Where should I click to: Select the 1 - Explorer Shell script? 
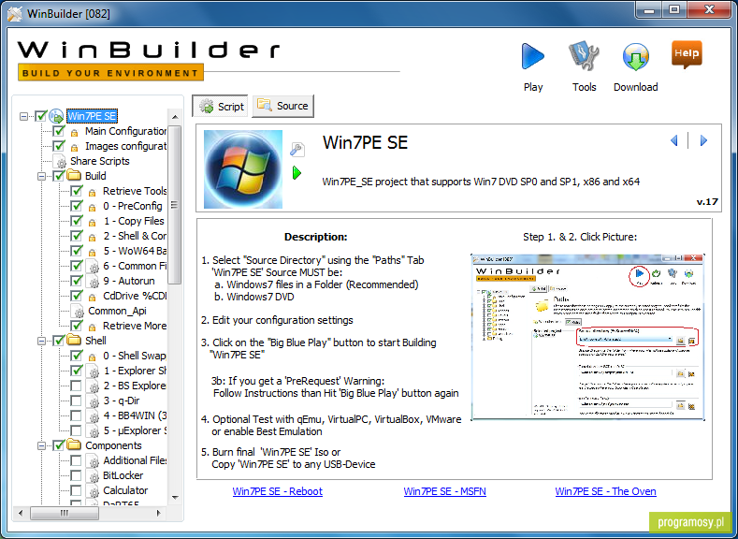click(x=135, y=371)
